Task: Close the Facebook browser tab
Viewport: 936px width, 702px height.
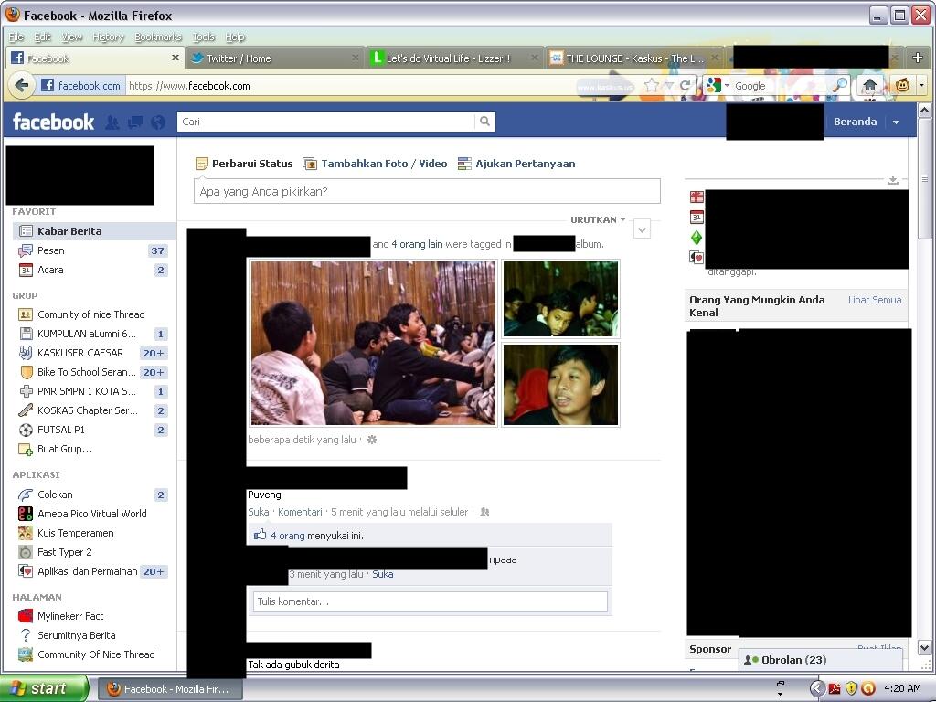Action: tap(175, 58)
